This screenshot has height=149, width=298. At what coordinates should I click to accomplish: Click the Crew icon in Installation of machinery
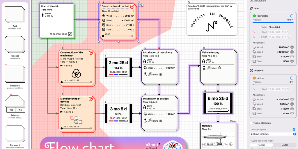[145, 61]
